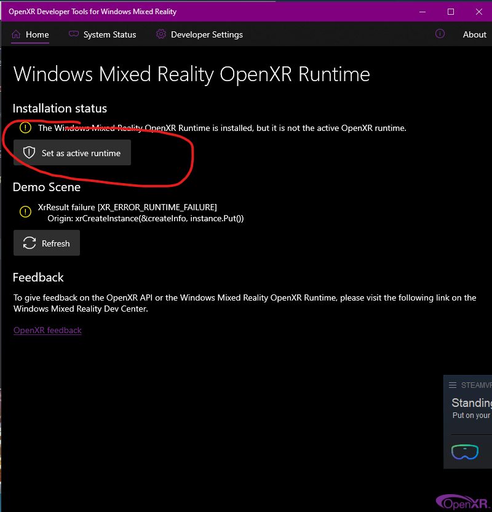The height and width of the screenshot is (512, 492).
Task: Click the window title bar text
Action: tap(92, 12)
